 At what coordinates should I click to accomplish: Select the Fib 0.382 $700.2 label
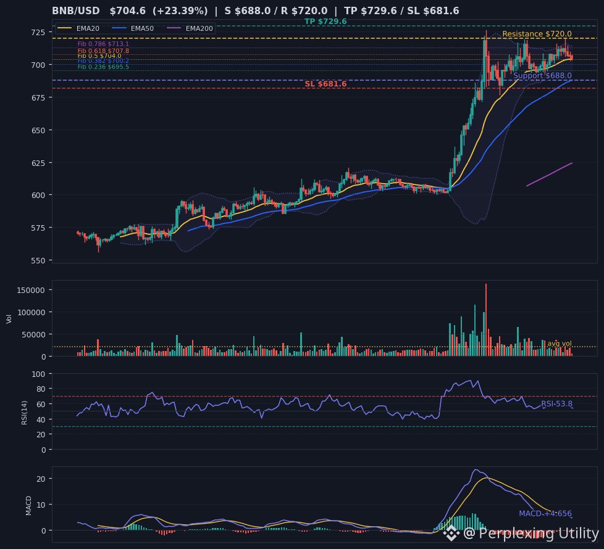[x=103, y=61]
